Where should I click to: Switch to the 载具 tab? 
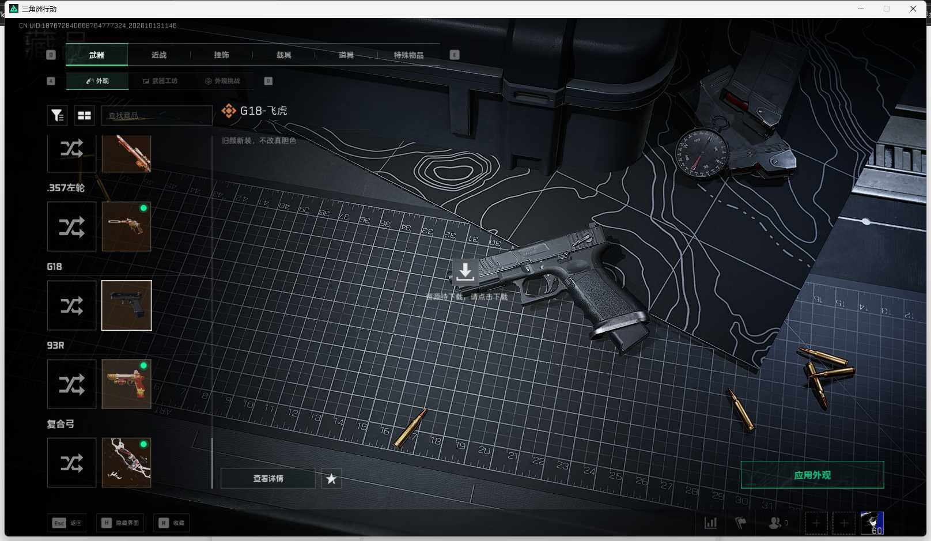coord(283,55)
